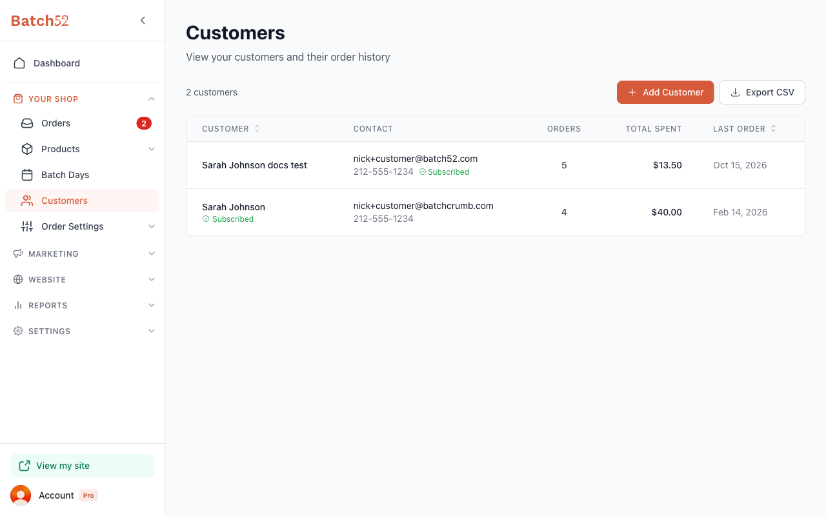This screenshot has height=516, width=826.
Task: Open the Dashboard page
Action: [82, 63]
